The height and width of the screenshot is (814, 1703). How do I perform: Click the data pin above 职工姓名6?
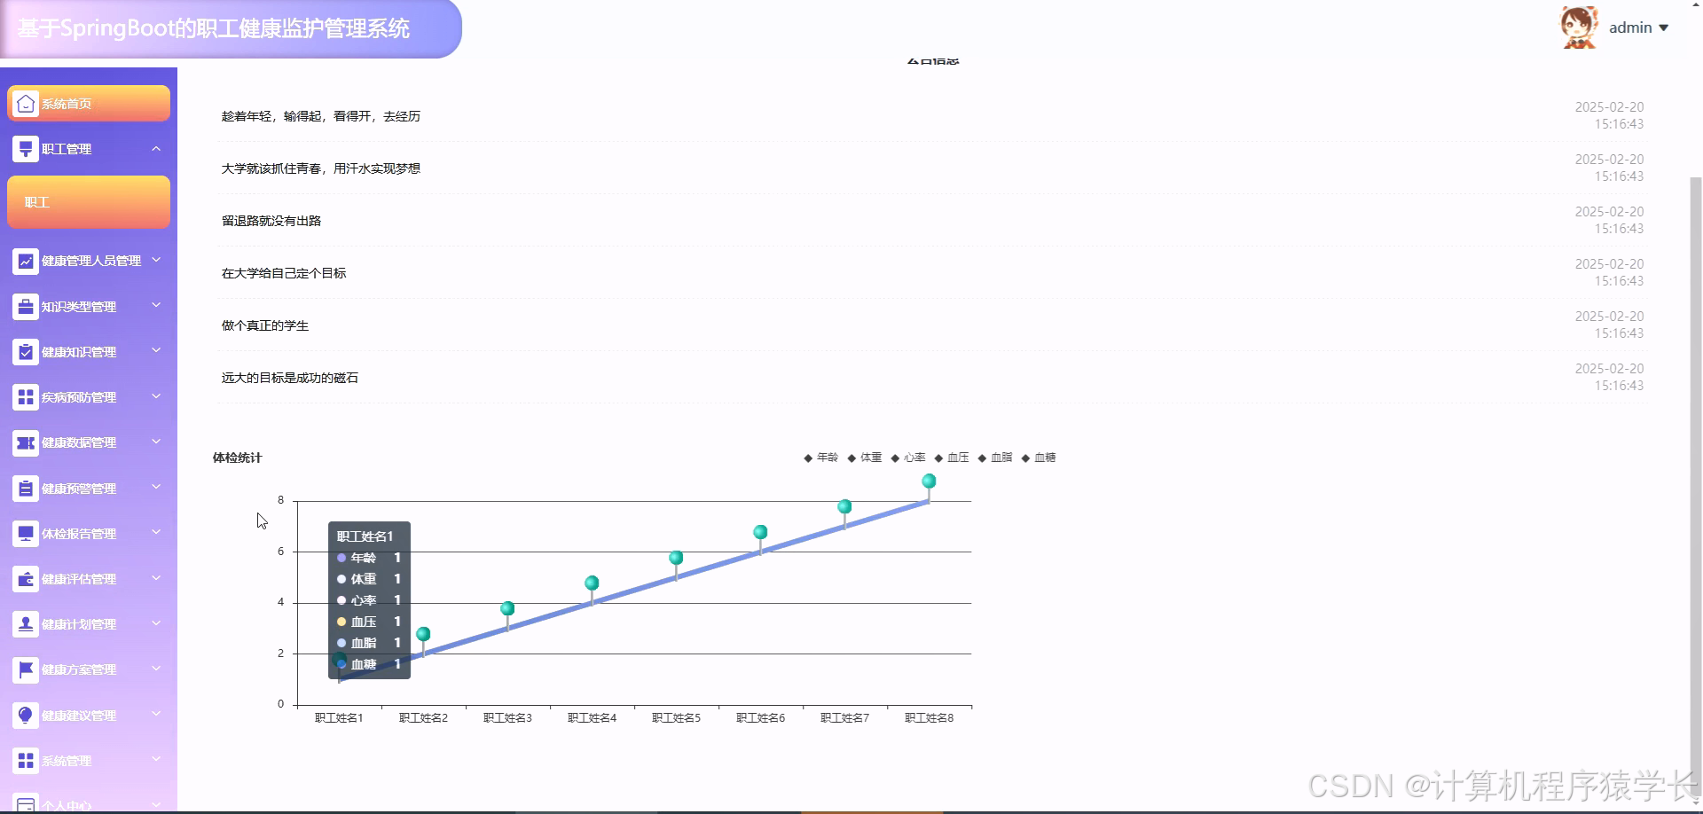click(760, 532)
